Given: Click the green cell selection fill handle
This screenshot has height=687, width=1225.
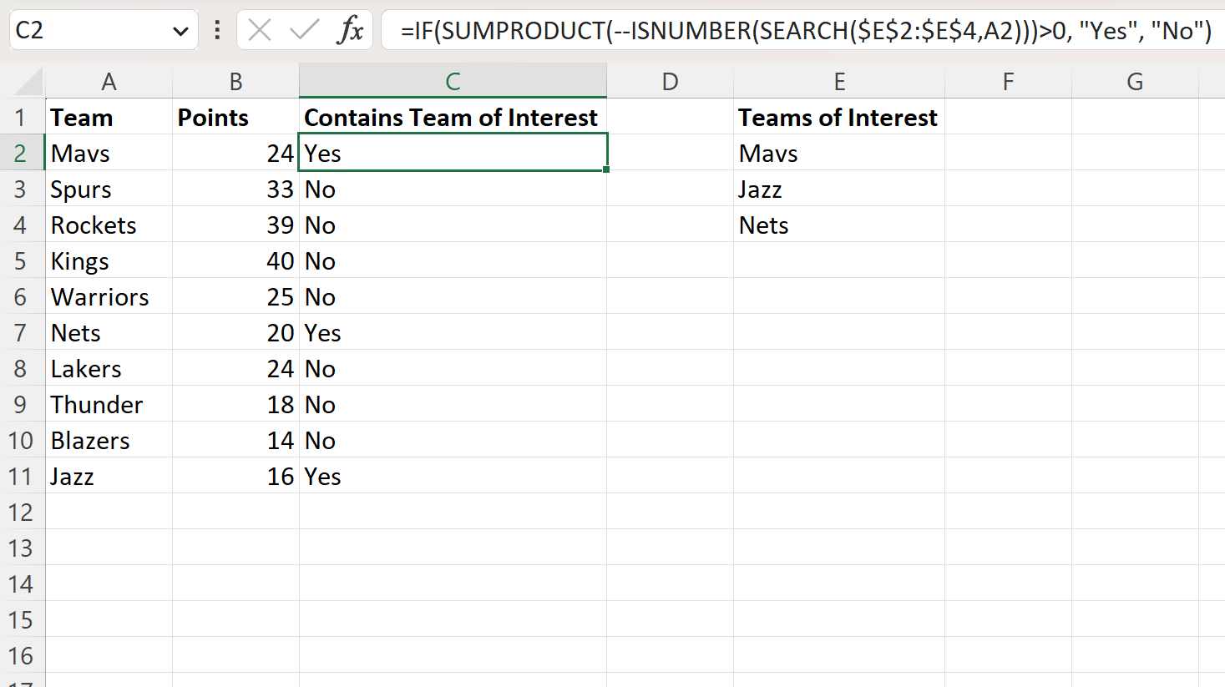Looking at the screenshot, I should pos(607,171).
